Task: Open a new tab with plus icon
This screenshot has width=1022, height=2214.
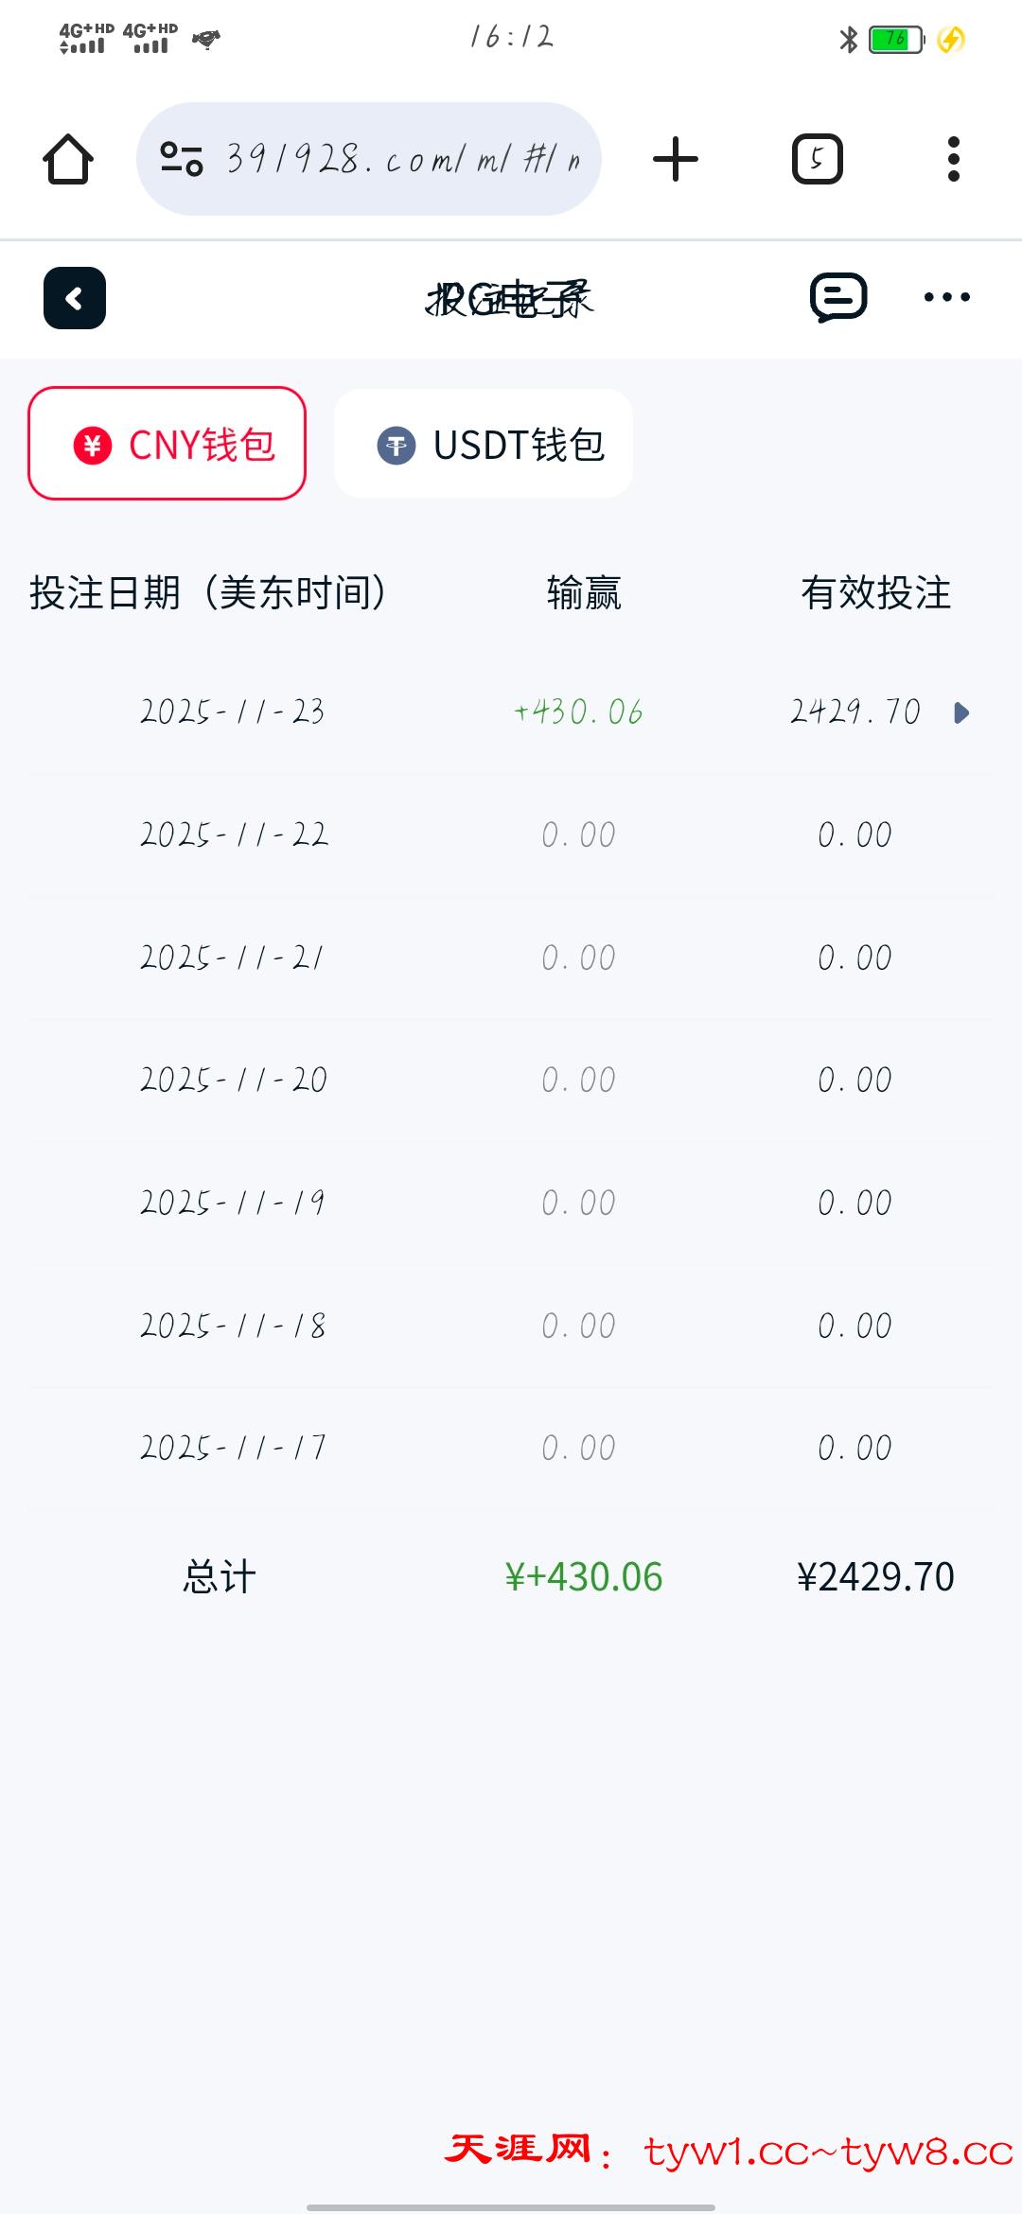Action: pyautogui.click(x=676, y=159)
